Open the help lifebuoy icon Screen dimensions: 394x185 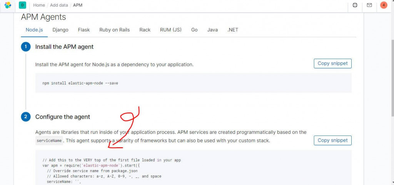pyautogui.click(x=355, y=5)
